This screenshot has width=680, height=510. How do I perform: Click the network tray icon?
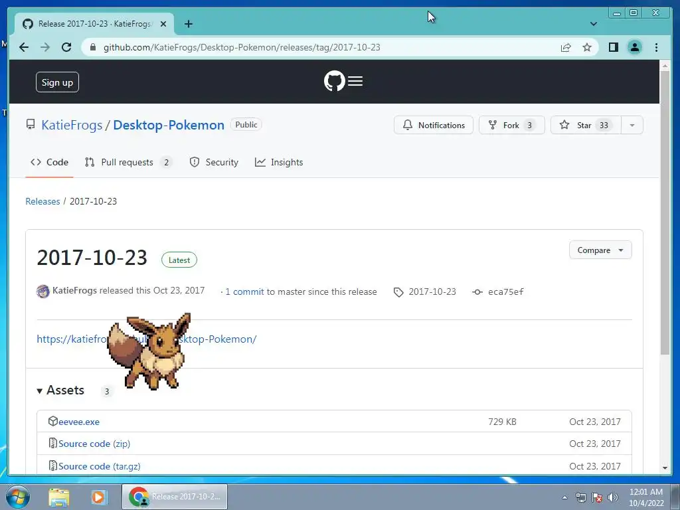[580, 497]
